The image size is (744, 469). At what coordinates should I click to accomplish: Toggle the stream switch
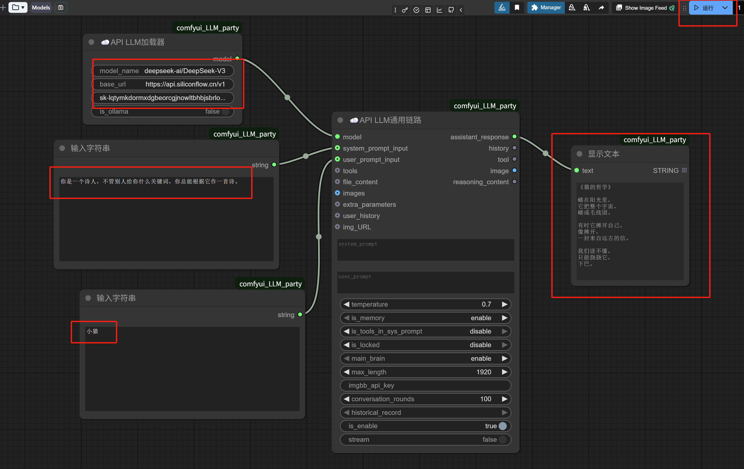(503, 439)
